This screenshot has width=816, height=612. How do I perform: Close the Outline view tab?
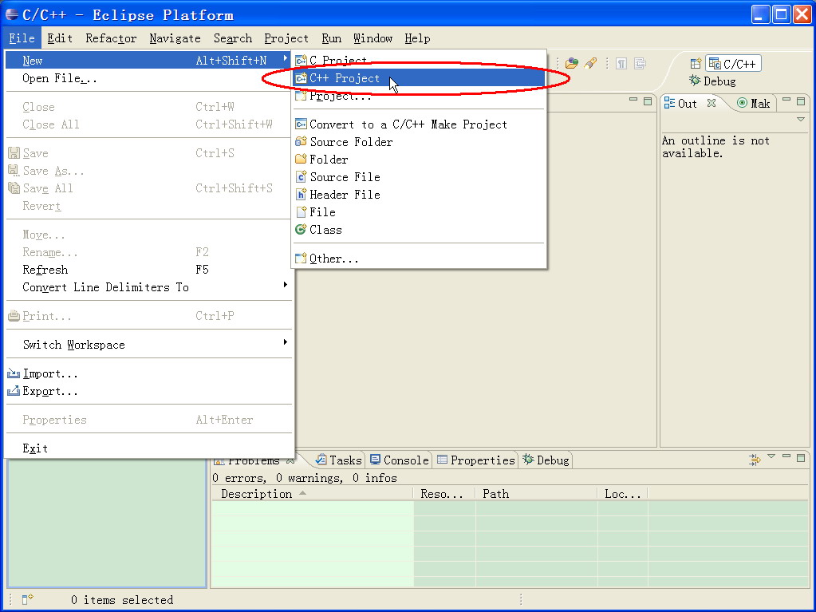[712, 103]
